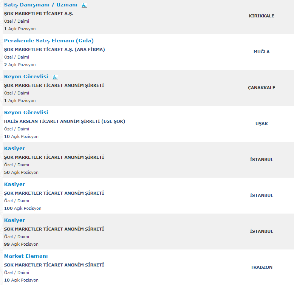
Task: Click the MUĞLA city label
Action: [x=262, y=52]
